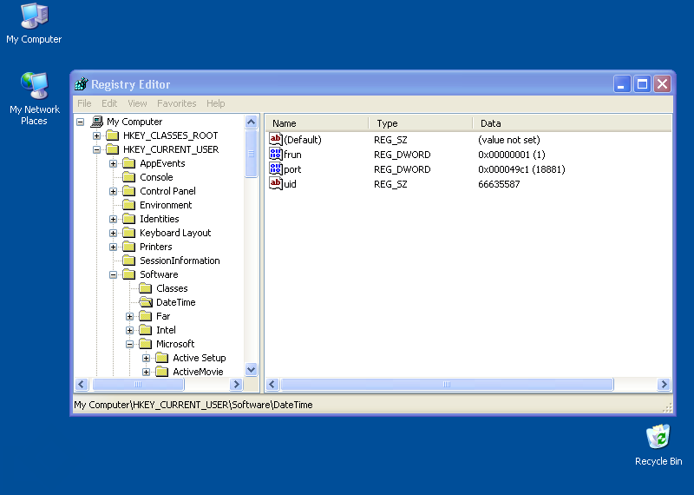Click the AppEvents folder icon

pos(129,163)
